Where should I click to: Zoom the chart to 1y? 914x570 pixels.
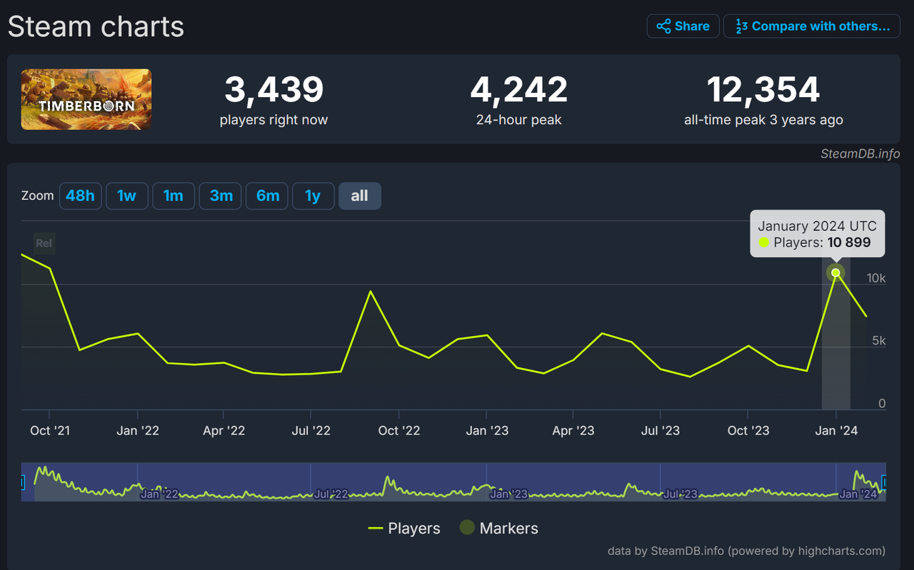(313, 196)
